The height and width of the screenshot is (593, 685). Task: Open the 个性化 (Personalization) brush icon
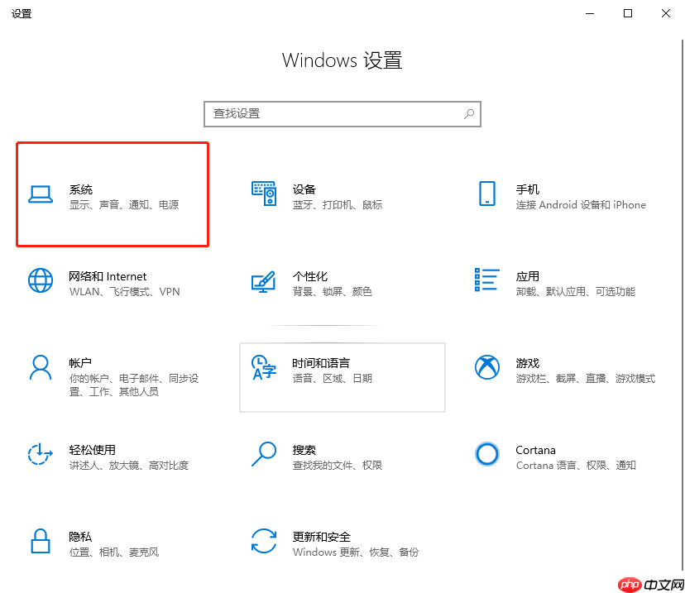pos(264,281)
